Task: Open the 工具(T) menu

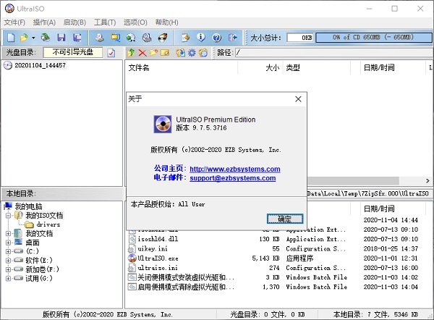Action: [105, 22]
